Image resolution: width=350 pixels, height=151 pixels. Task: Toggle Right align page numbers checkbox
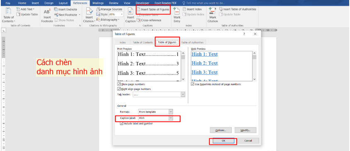pos(119,89)
